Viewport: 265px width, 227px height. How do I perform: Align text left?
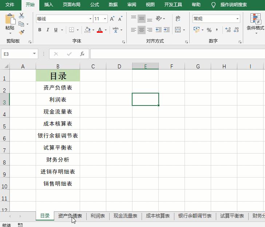point(134,30)
